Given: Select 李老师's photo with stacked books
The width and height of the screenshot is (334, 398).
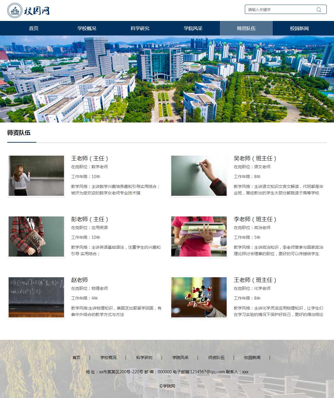Looking at the screenshot, I should coord(199,237).
